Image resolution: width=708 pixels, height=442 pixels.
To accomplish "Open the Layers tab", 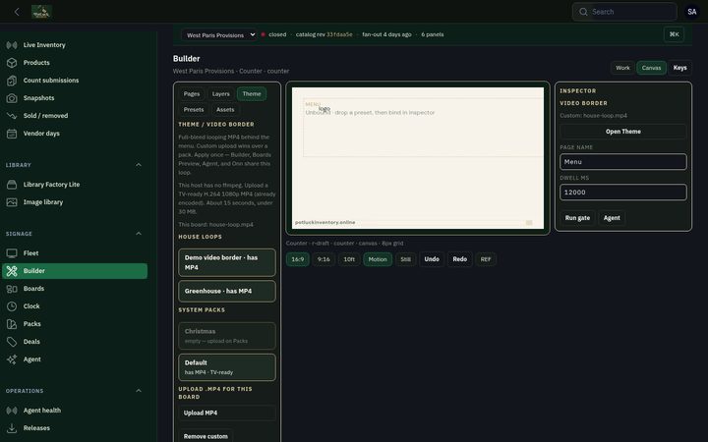I will point(221,94).
